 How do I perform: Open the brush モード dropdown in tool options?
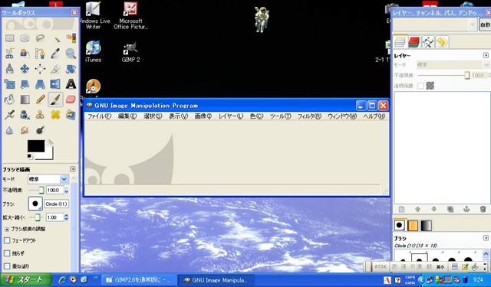(x=48, y=179)
